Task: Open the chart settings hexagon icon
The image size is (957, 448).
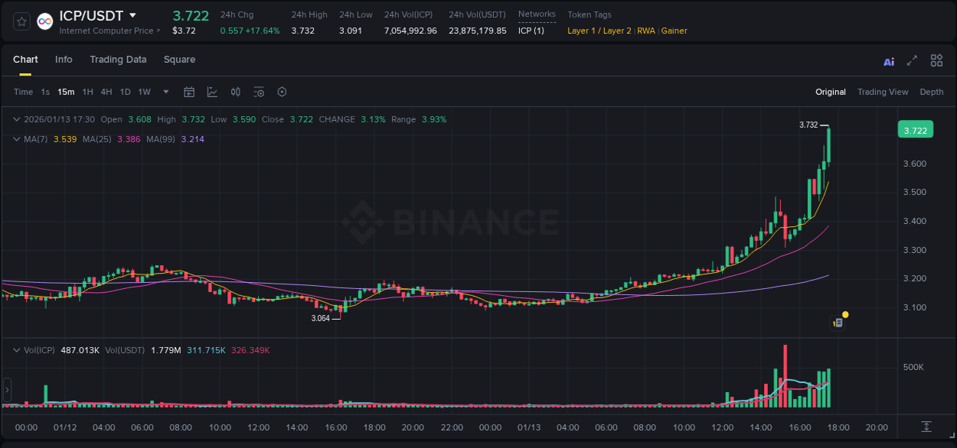Action: (282, 92)
